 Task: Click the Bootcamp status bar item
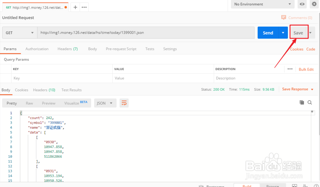pos(212,186)
